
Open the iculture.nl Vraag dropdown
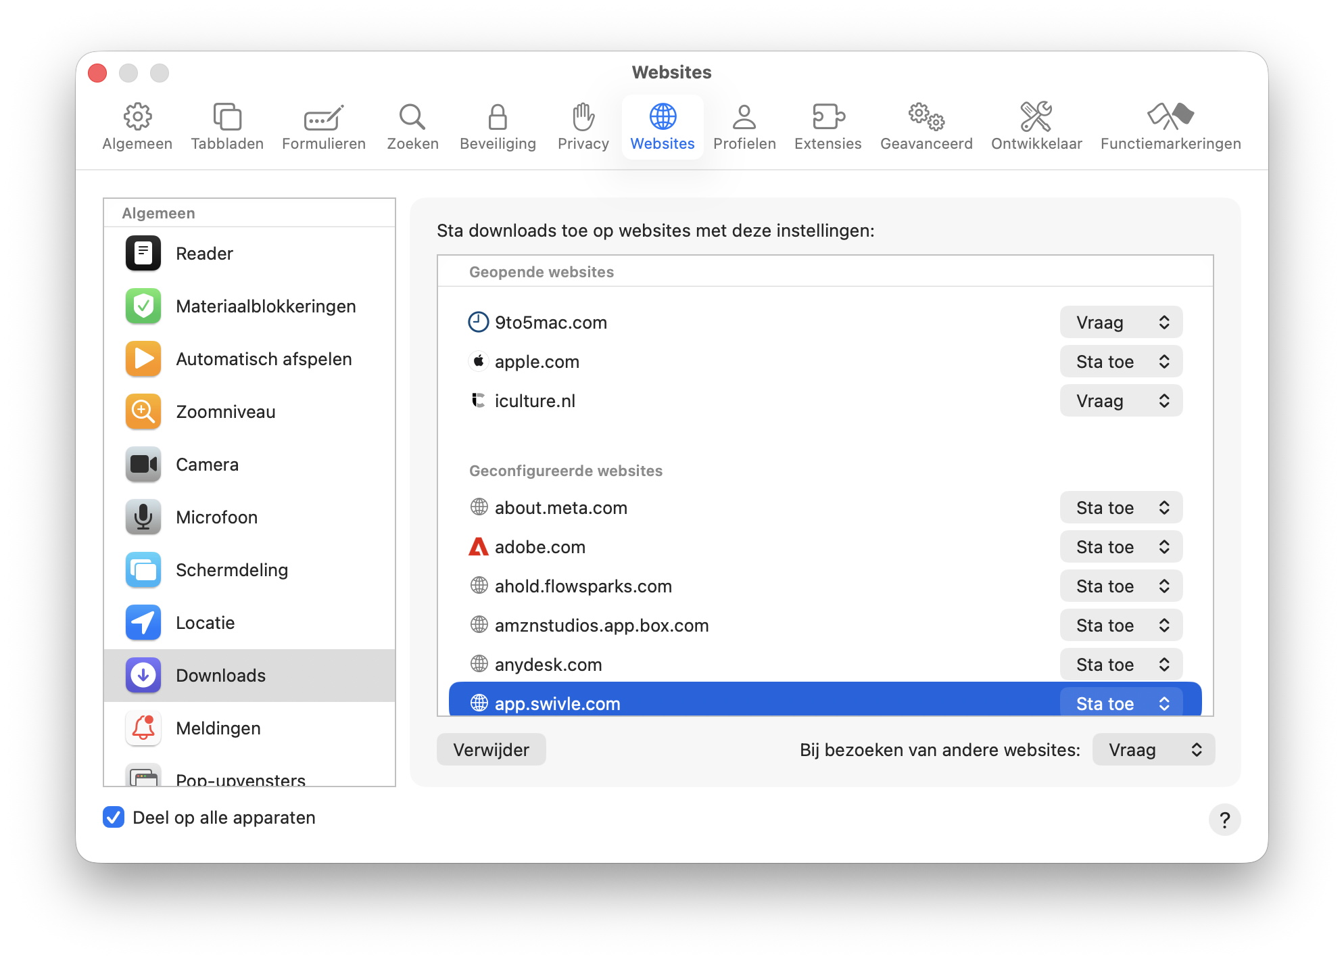1121,401
